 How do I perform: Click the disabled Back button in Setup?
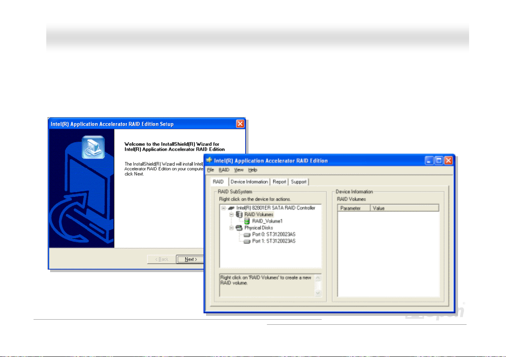(x=162, y=259)
